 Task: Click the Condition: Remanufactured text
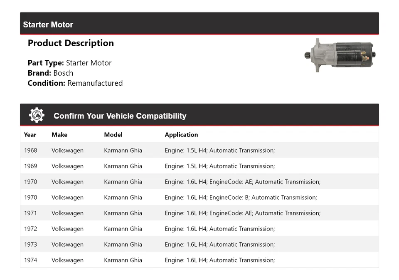pos(75,83)
